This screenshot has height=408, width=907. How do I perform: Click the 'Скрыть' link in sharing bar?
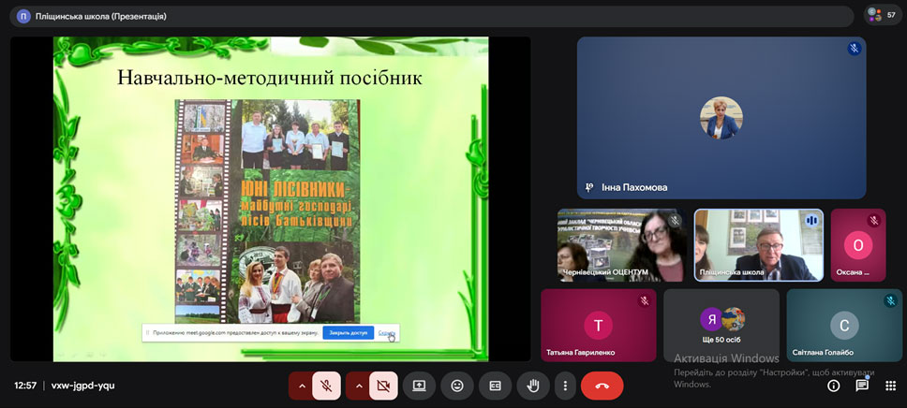[x=386, y=332]
